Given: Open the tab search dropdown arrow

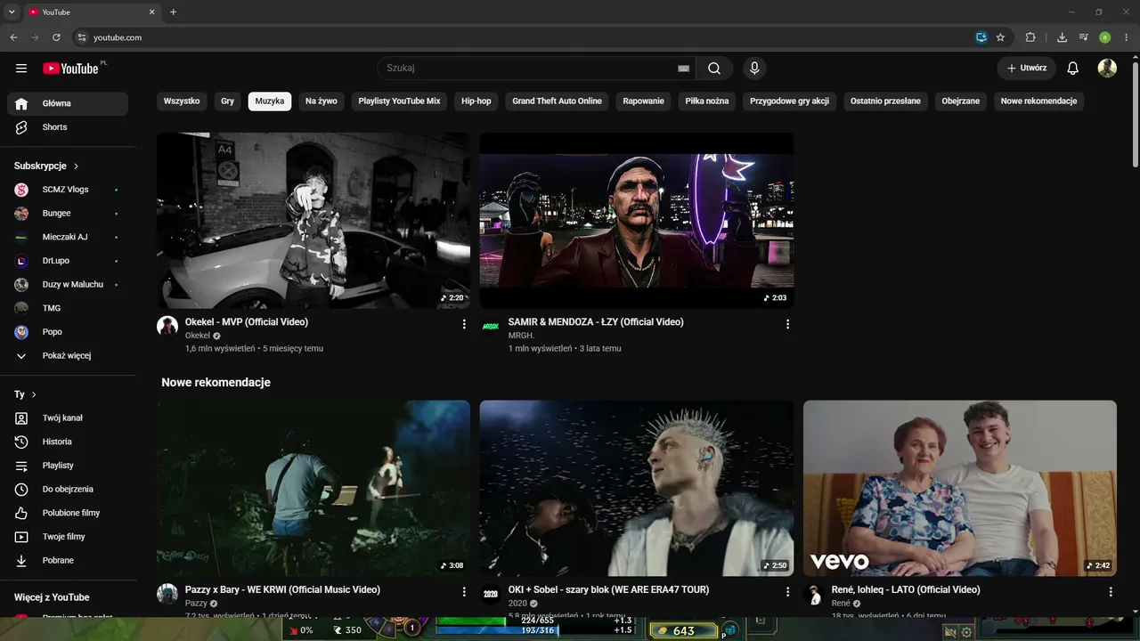Looking at the screenshot, I should pos(12,12).
